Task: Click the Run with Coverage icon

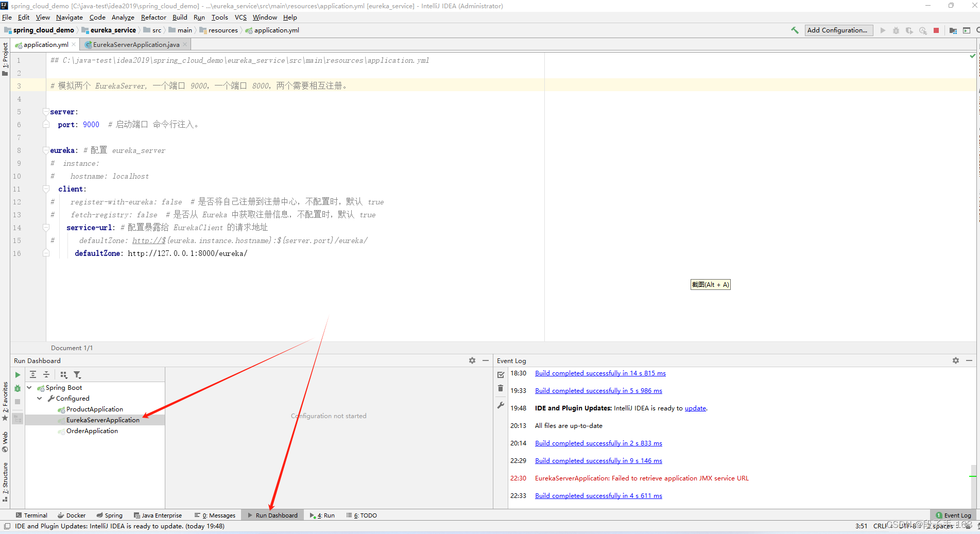Action: click(x=909, y=30)
